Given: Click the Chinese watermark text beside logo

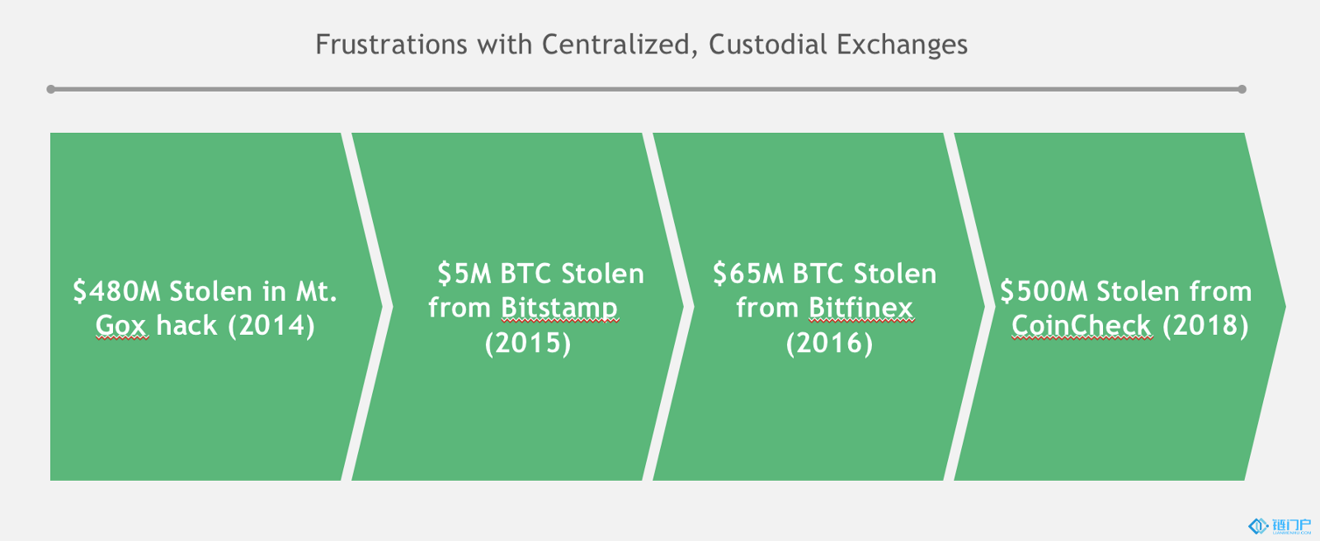Looking at the screenshot, I should point(1292,525).
